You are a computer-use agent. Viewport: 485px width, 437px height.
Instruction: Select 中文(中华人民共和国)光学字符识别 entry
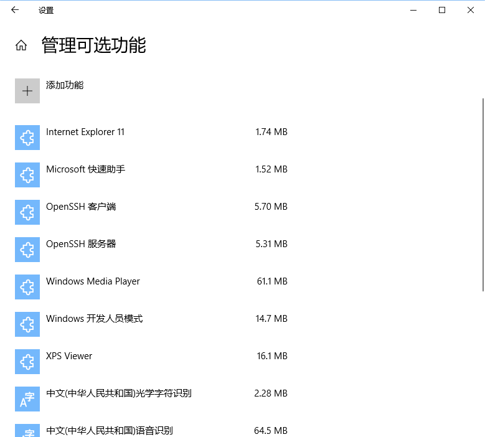(119, 393)
